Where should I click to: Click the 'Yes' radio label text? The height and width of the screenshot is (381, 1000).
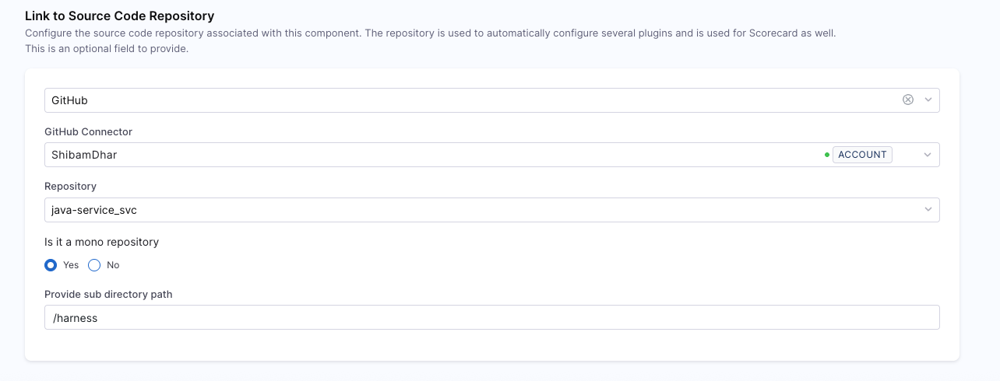point(71,265)
